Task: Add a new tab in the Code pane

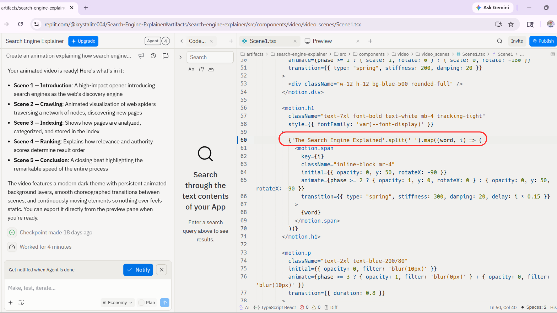Action: (231, 41)
